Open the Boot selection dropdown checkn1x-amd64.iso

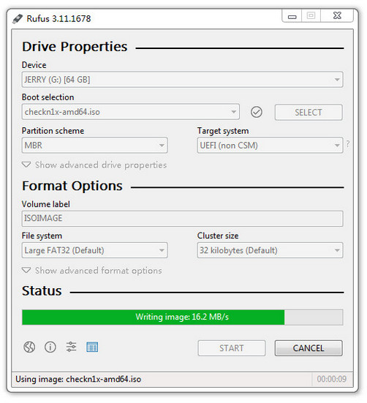pyautogui.click(x=131, y=112)
